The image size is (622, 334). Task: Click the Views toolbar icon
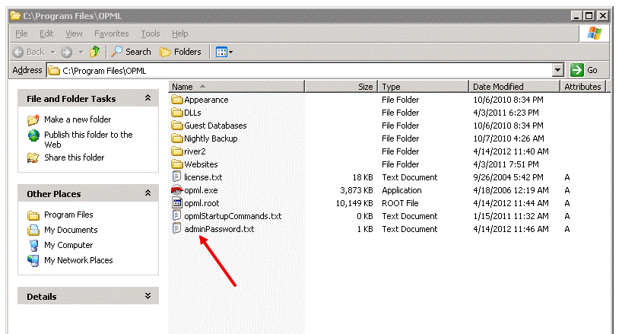coord(221,52)
